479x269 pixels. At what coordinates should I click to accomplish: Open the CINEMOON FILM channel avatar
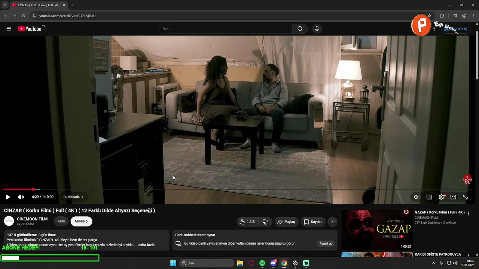click(x=9, y=221)
